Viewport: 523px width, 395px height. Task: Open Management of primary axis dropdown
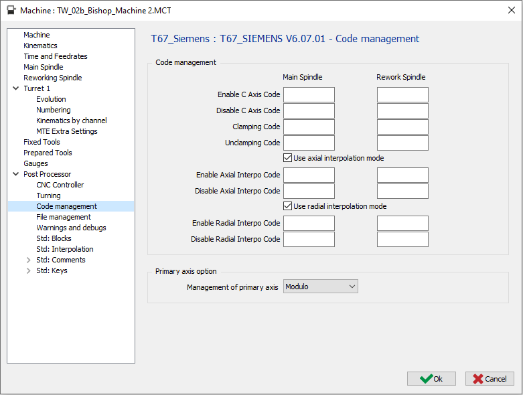coord(321,287)
